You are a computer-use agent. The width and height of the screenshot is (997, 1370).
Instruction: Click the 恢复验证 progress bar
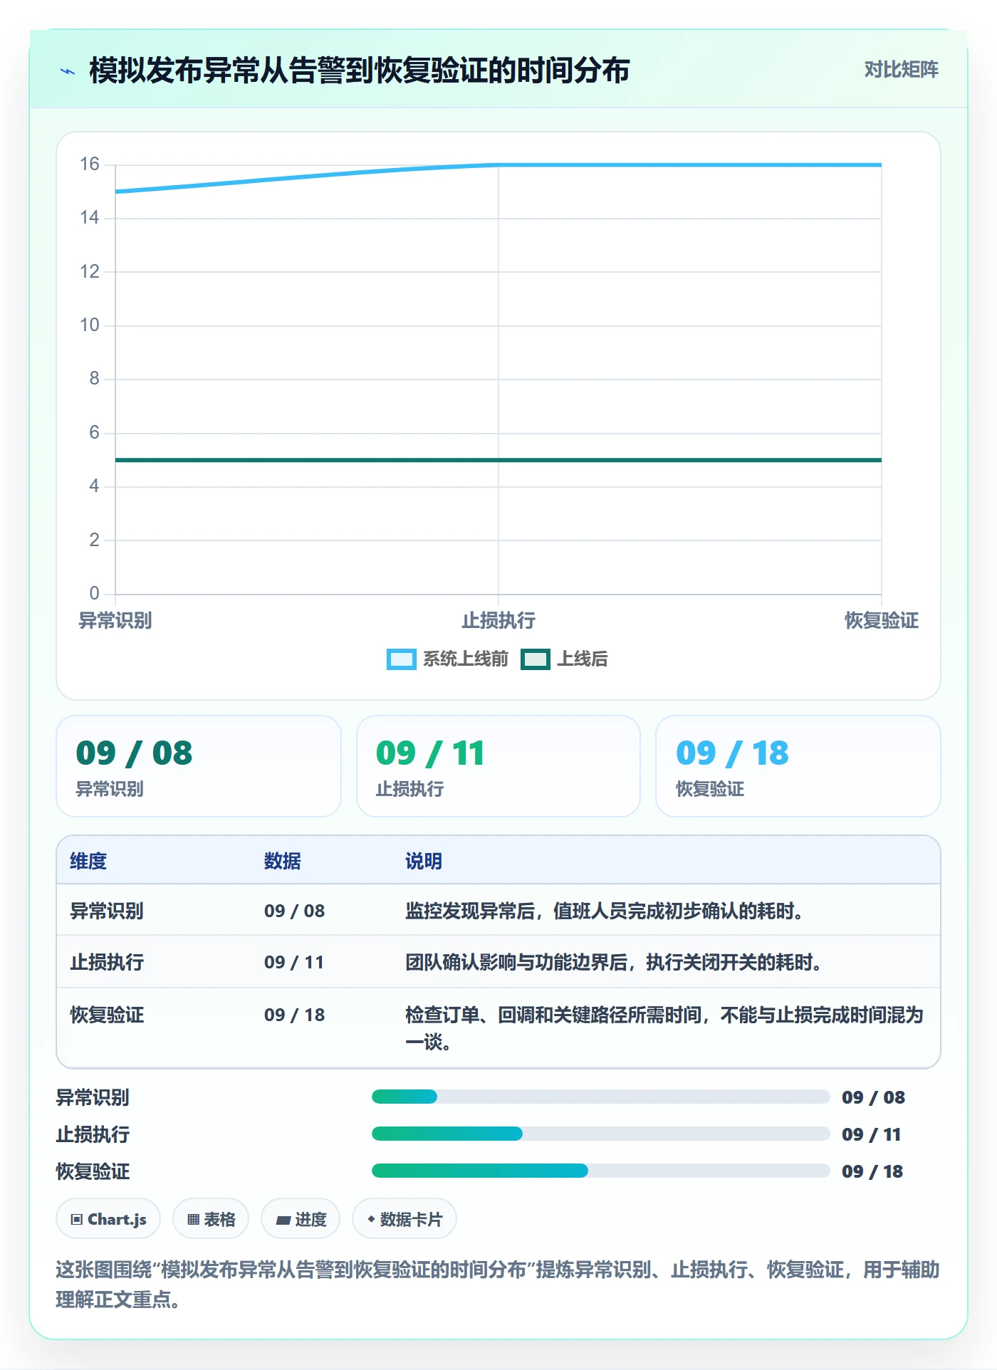[600, 1171]
